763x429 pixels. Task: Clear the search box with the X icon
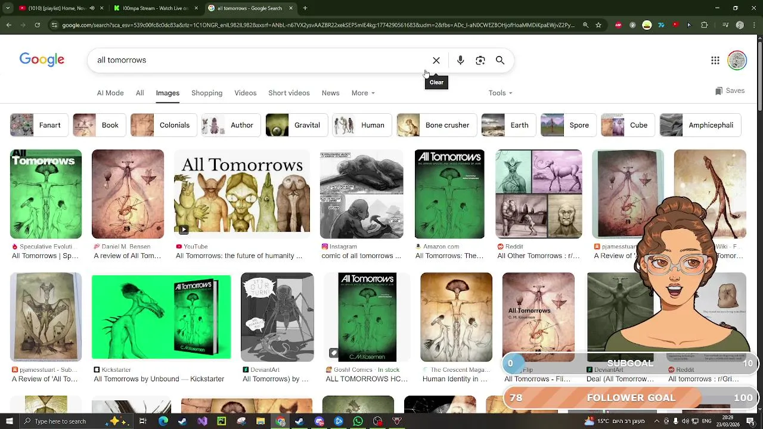436,60
